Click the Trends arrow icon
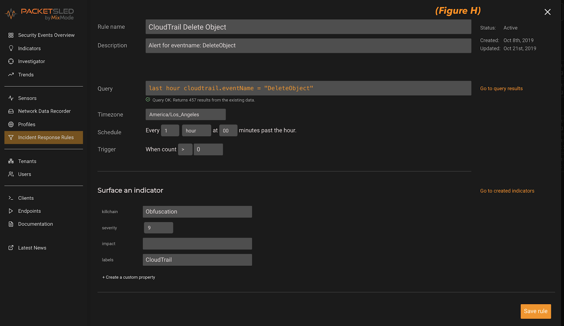 coord(11,74)
